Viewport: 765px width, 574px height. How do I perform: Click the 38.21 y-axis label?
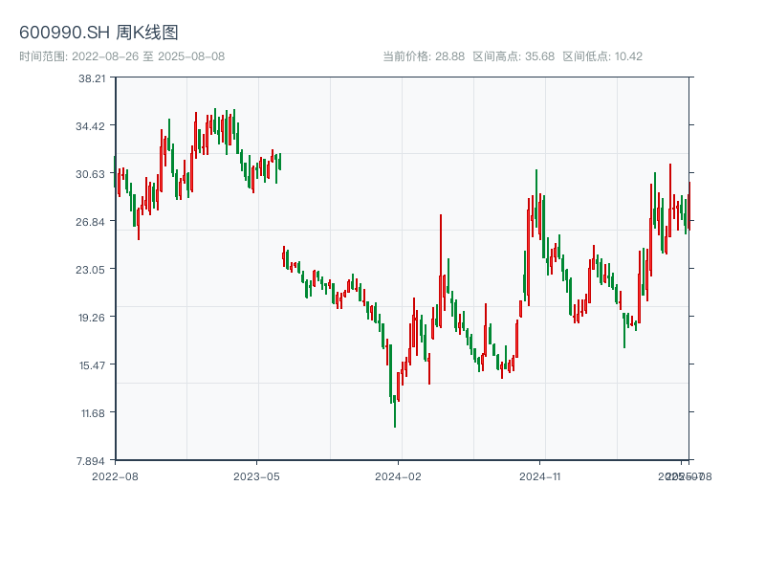pyautogui.click(x=92, y=78)
